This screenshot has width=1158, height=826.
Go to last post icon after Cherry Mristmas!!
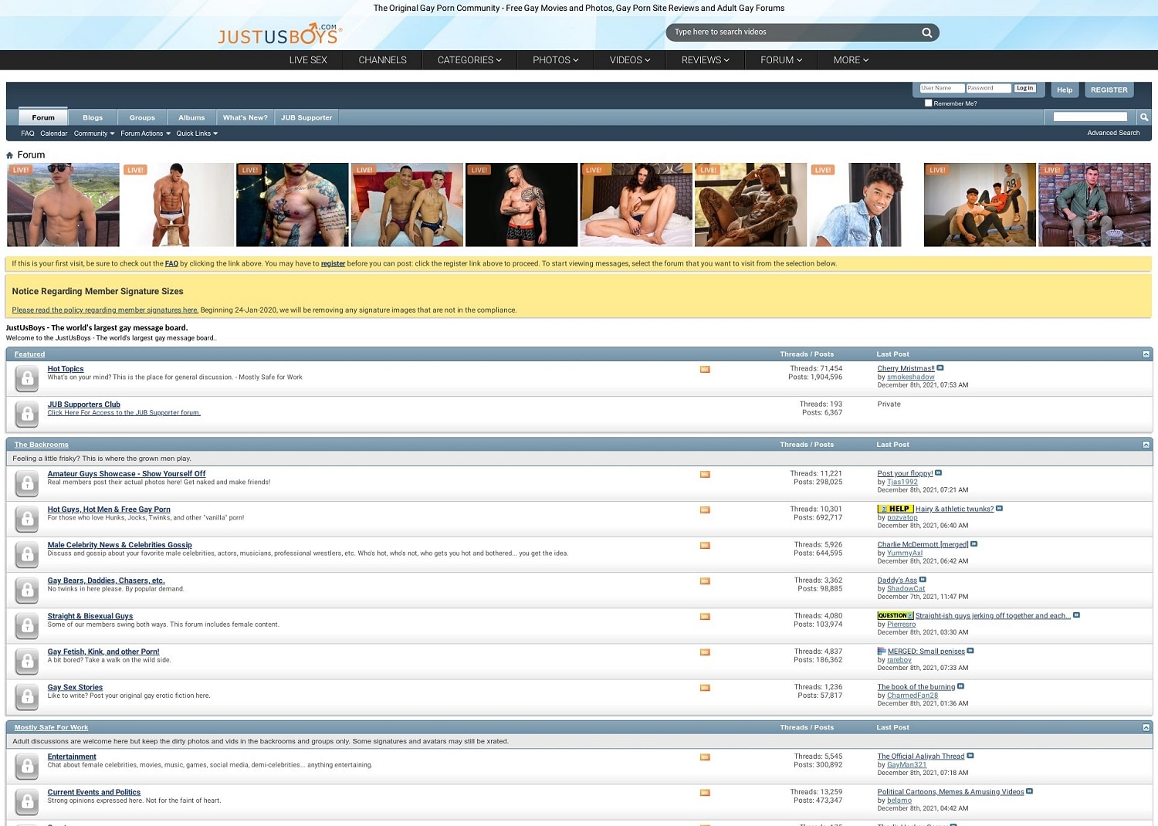940,368
